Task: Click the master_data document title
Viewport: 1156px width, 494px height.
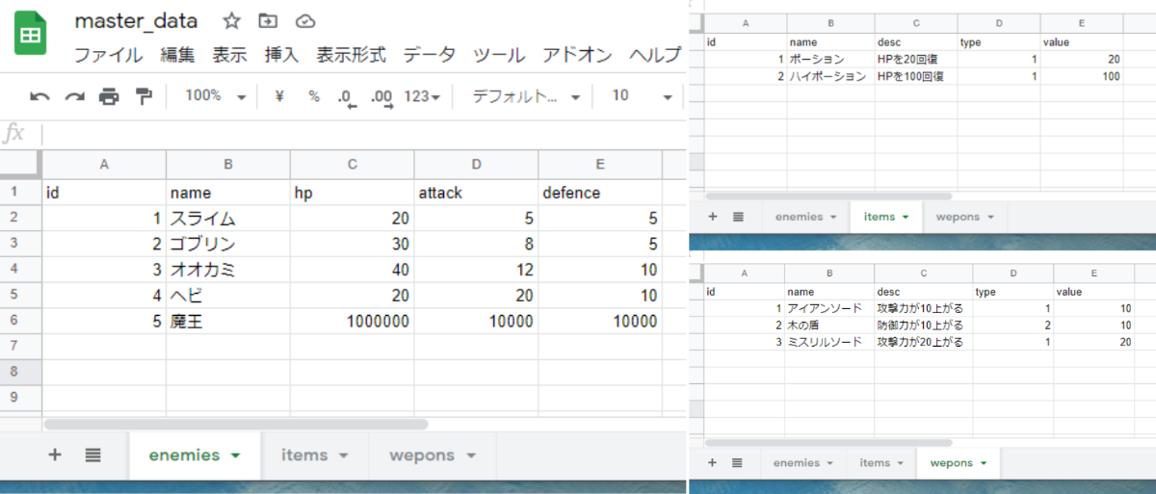Action: (x=136, y=21)
